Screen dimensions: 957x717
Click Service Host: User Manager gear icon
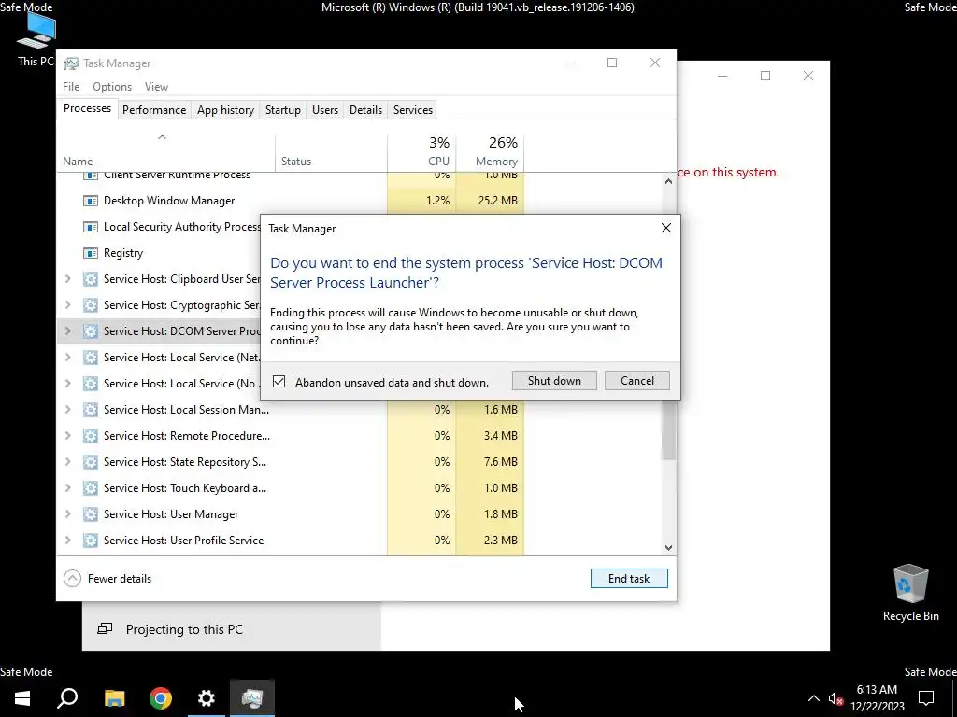[x=91, y=514]
